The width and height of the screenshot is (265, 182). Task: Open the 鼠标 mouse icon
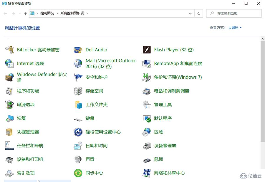(147, 160)
